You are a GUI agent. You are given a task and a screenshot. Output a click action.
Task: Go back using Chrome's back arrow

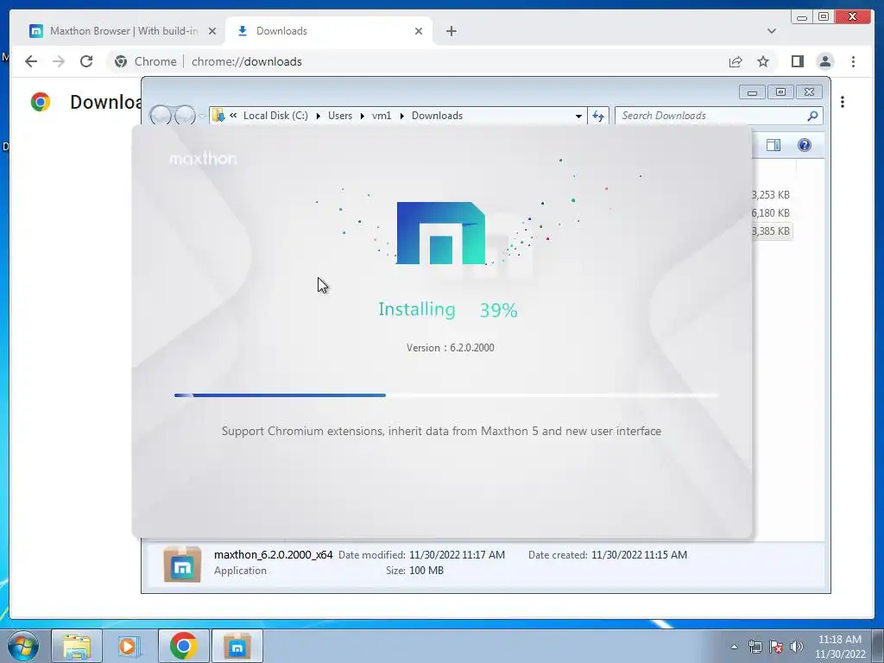31,61
